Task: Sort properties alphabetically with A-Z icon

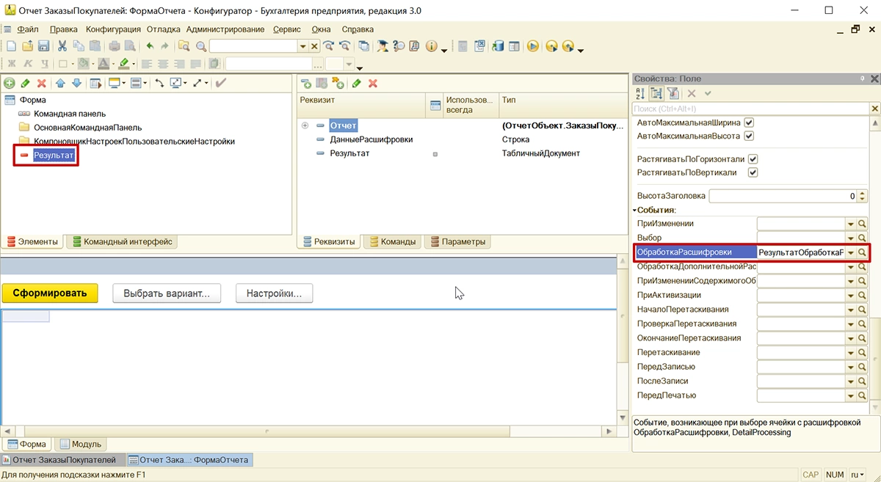Action: 639,94
